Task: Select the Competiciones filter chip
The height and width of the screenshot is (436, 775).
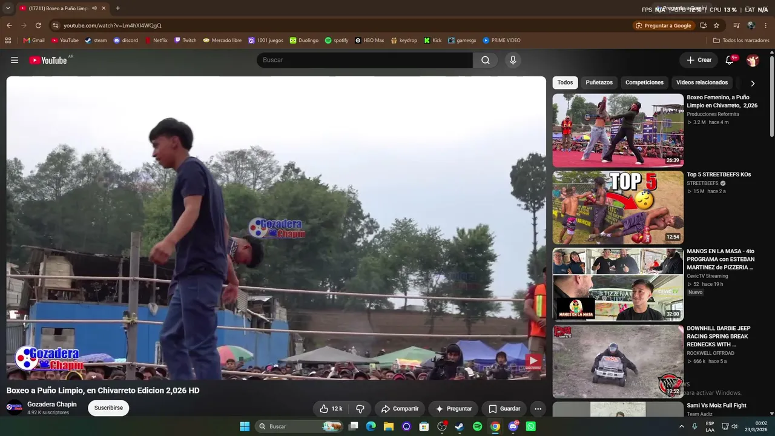Action: (x=644, y=82)
